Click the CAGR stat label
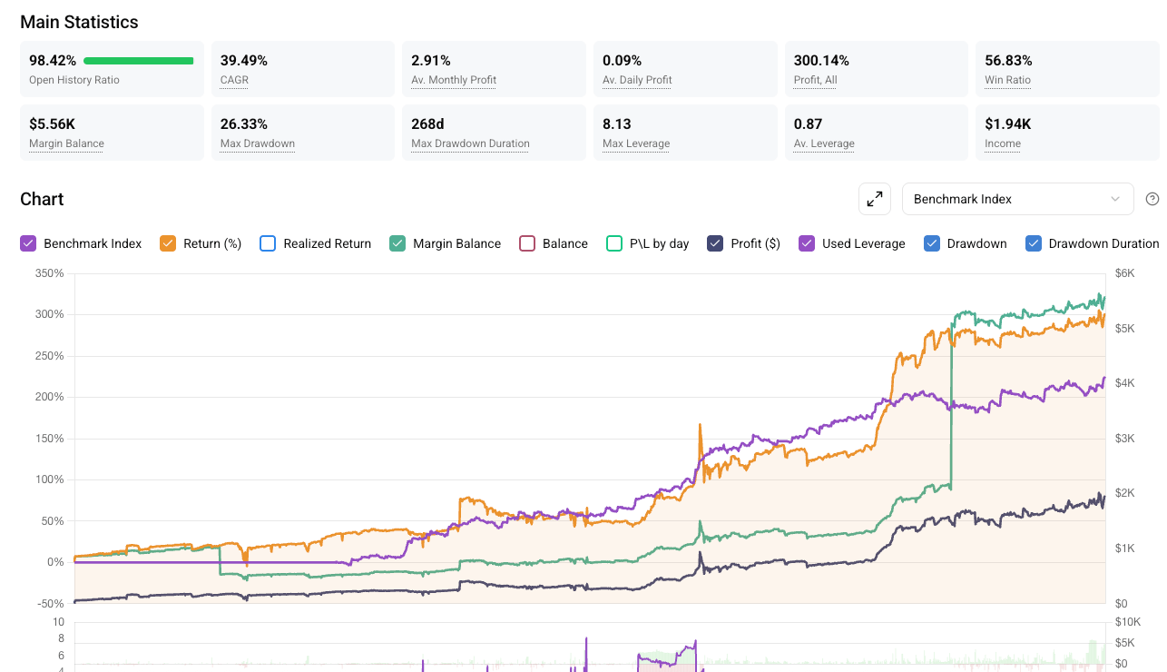 pos(234,80)
